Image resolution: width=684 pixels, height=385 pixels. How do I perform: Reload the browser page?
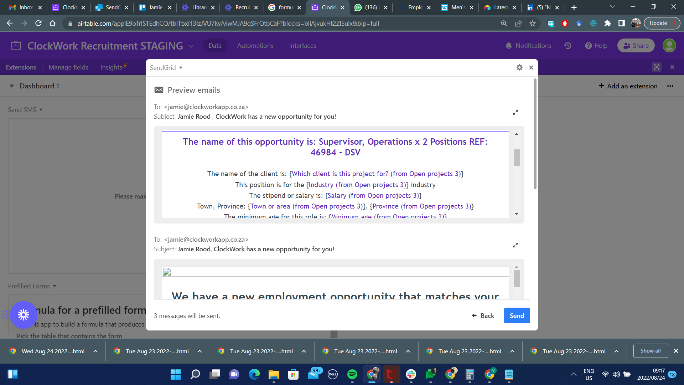coord(38,23)
